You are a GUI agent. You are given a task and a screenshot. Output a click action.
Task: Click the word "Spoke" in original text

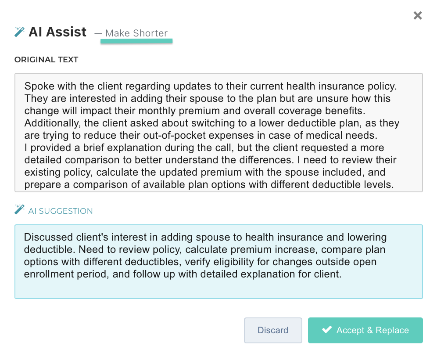pos(36,86)
